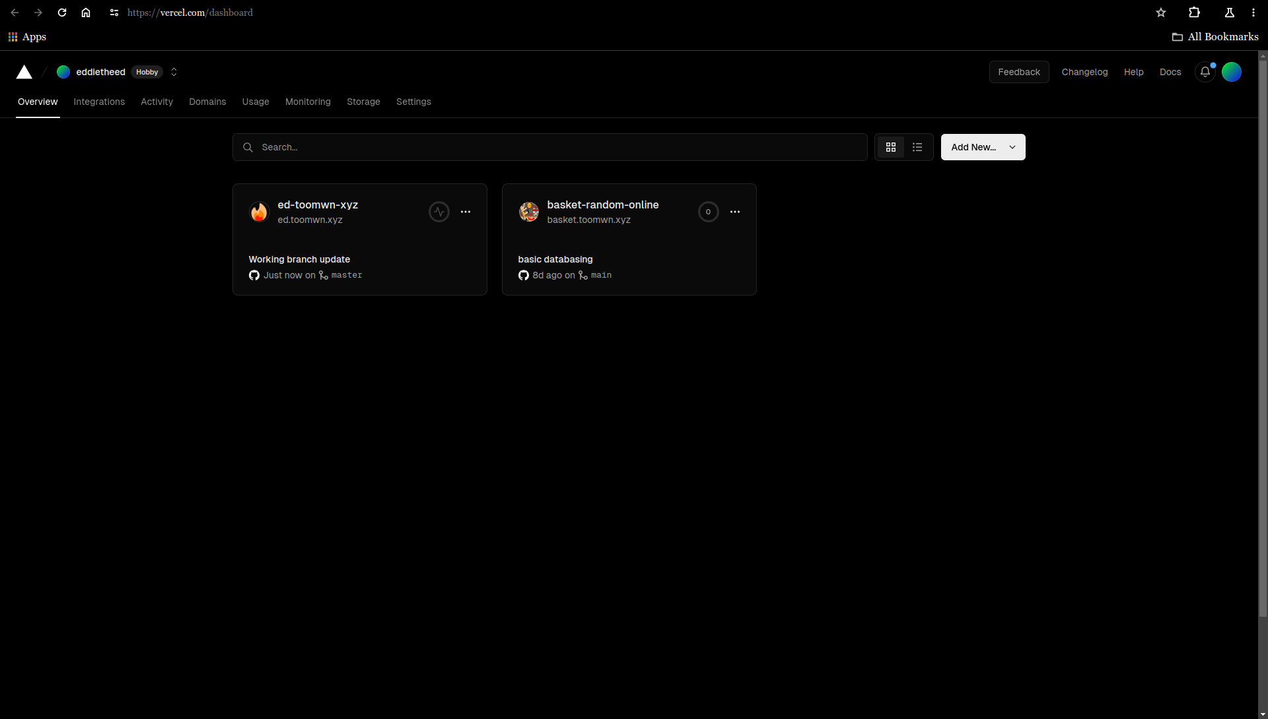Open the browser three-dot menu
Viewport: 1268px width, 719px height.
1253,13
